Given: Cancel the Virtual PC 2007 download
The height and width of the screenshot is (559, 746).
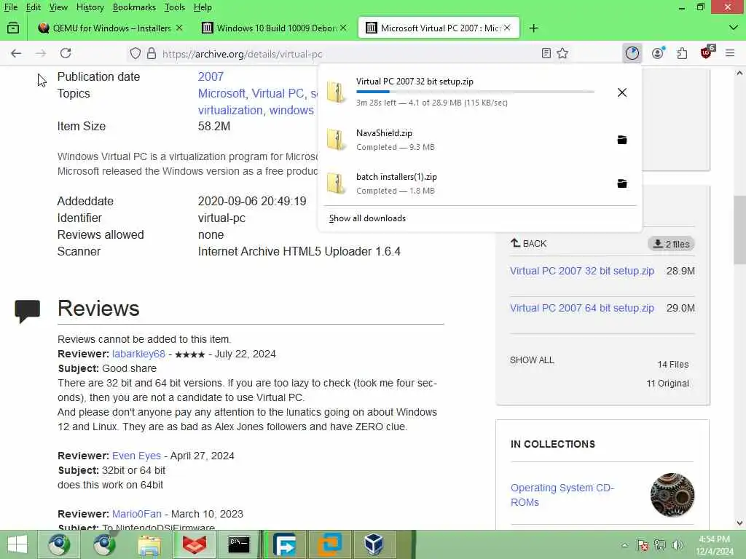Looking at the screenshot, I should [x=622, y=92].
